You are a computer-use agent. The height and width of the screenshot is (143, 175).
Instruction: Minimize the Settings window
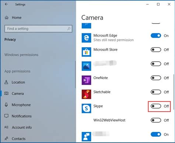tap(147, 4)
